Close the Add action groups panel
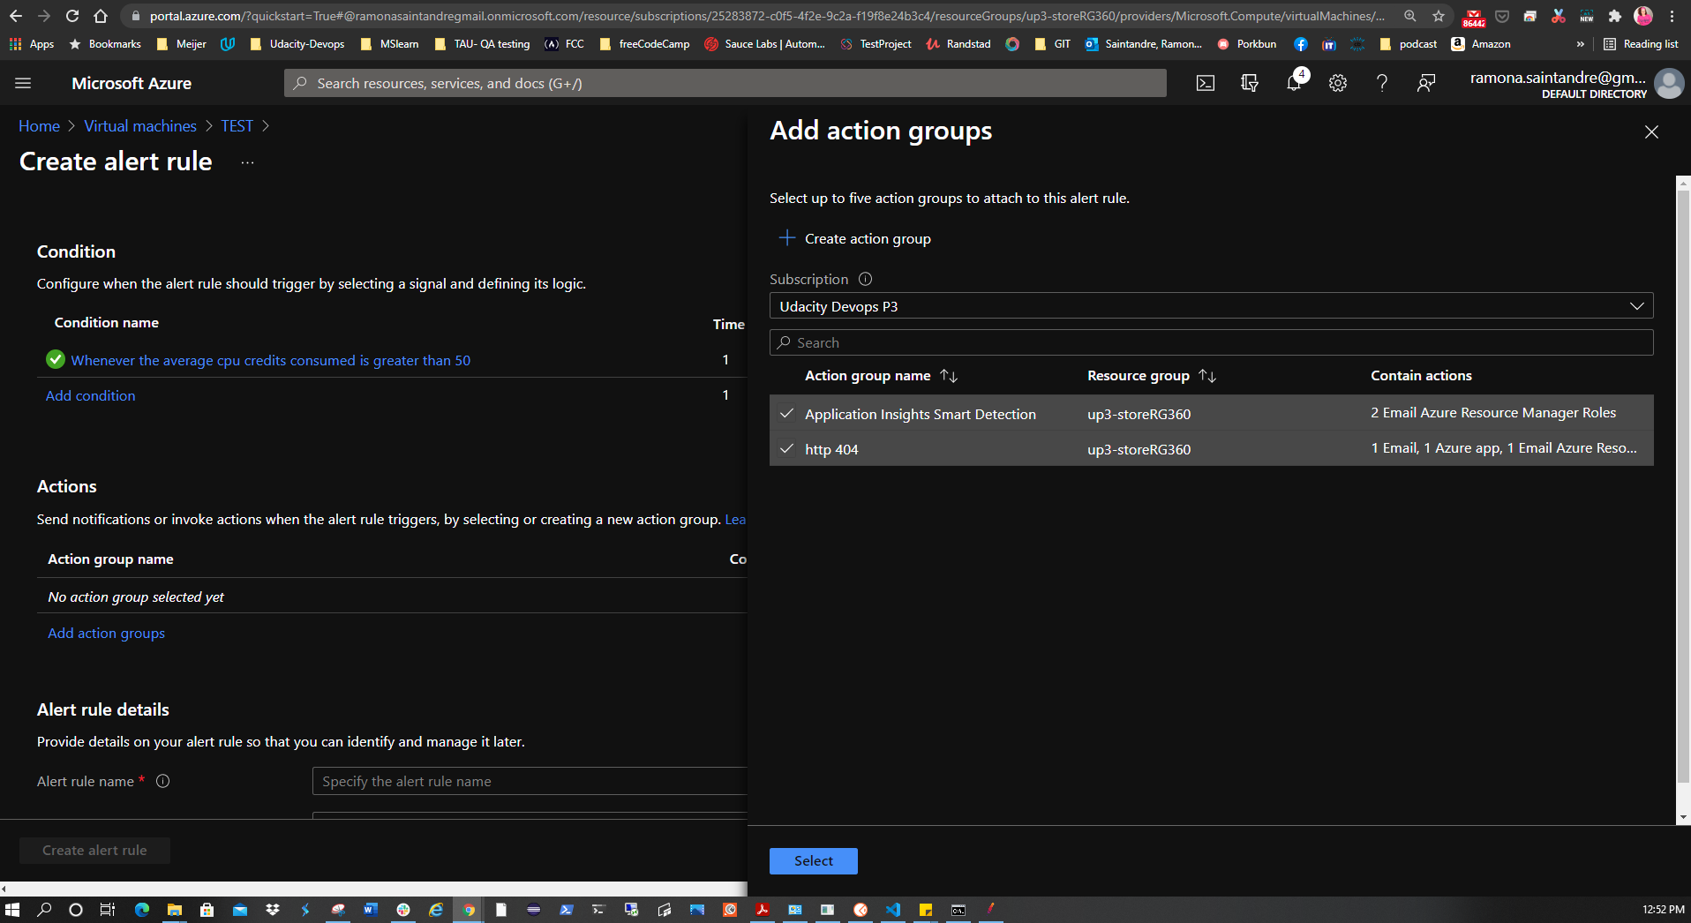Viewport: 1691px width, 923px height. pyautogui.click(x=1651, y=131)
